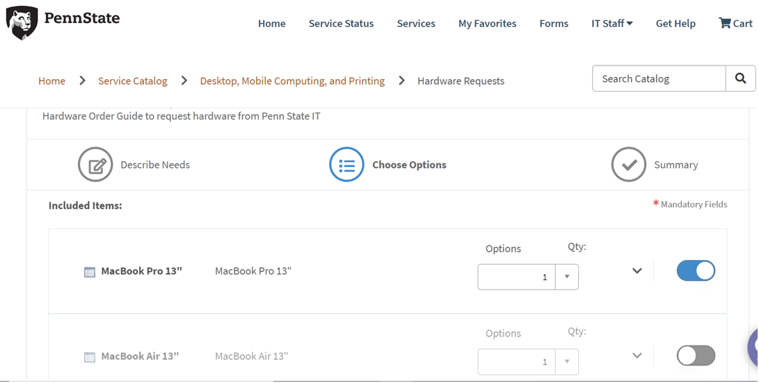
Task: Open the Forms page from navigation
Action: pyautogui.click(x=554, y=23)
